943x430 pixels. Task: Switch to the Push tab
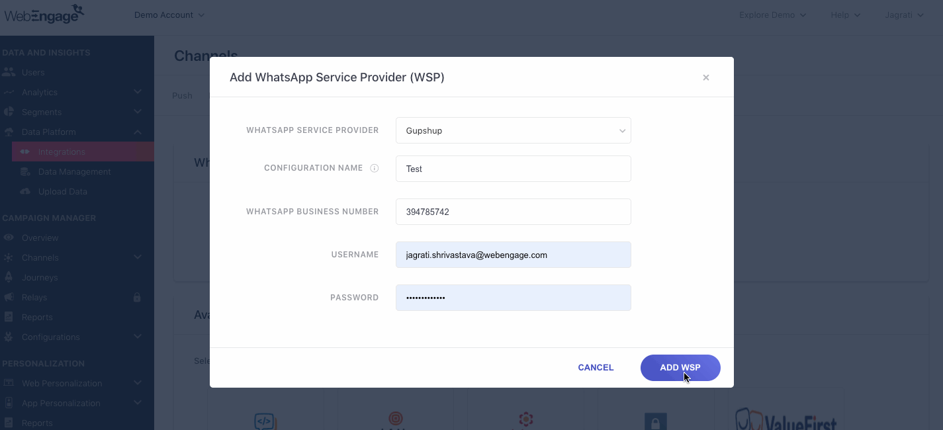point(182,95)
